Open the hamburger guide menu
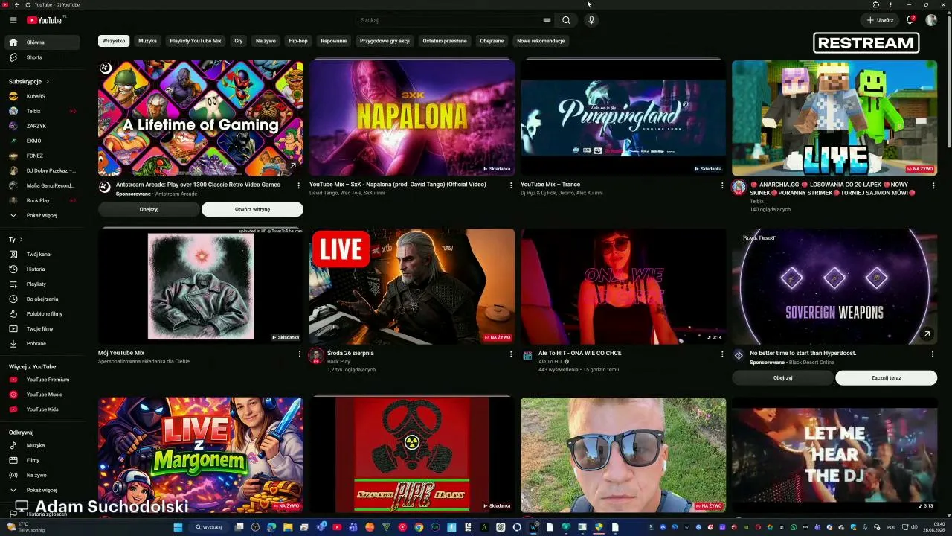 [x=13, y=20]
